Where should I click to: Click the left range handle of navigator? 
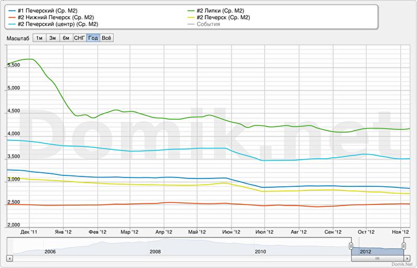[351, 246]
